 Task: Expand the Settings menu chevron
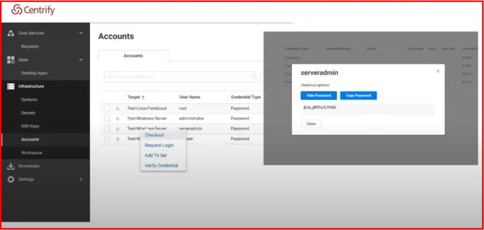(81, 179)
